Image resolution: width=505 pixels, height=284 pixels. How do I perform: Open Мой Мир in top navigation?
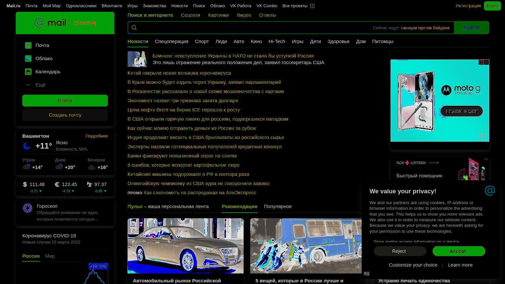tap(52, 6)
